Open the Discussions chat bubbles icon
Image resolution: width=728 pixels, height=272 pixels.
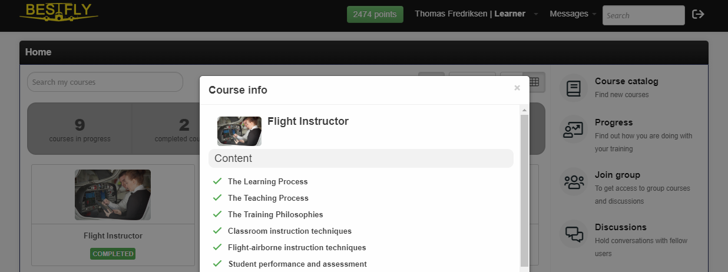pos(573,234)
